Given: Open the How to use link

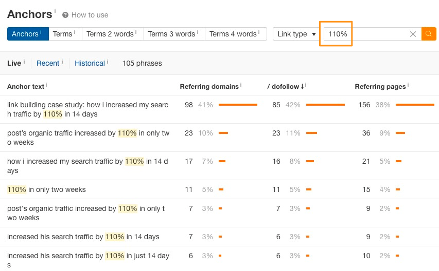Looking at the screenshot, I should tap(90, 15).
